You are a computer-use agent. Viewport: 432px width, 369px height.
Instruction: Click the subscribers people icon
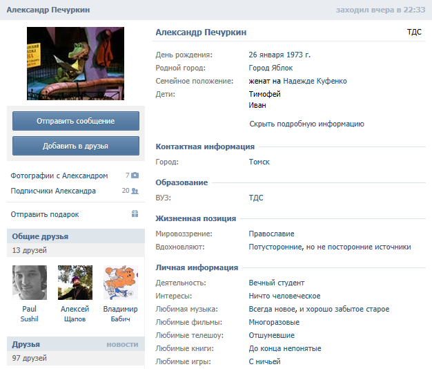tap(135, 191)
